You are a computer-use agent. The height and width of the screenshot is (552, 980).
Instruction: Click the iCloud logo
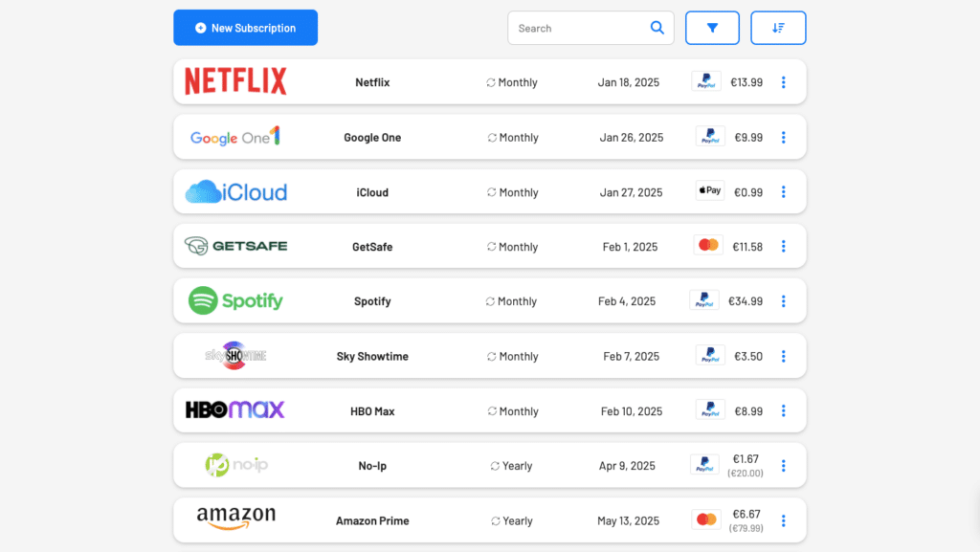[x=235, y=191]
